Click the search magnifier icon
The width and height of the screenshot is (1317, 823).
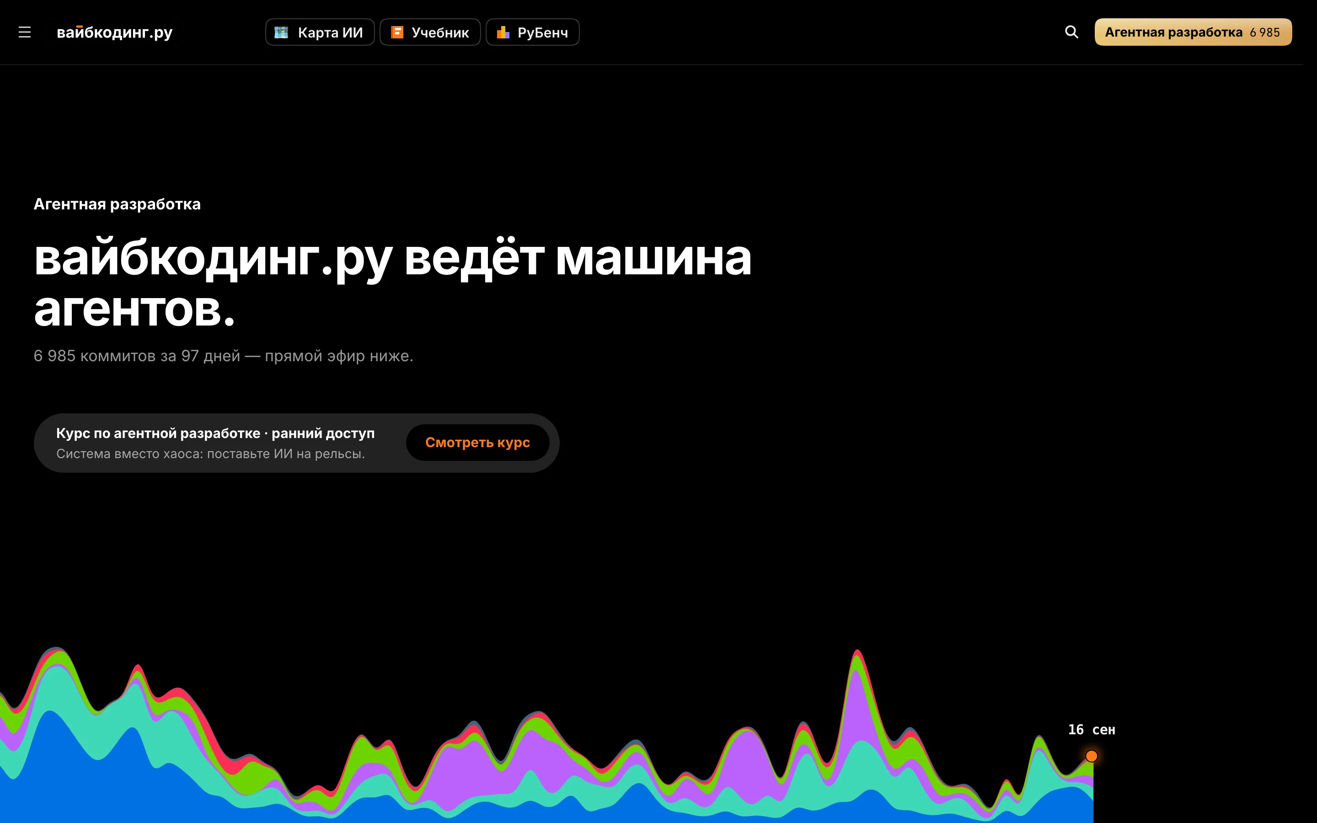[1071, 32]
